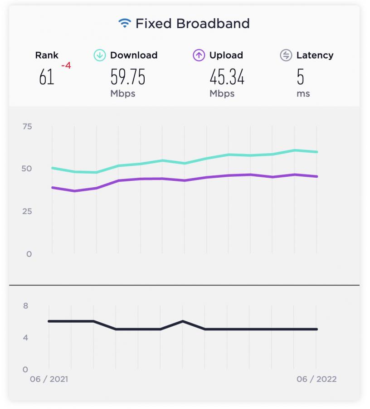Click the Download label text
370x409 pixels.
[134, 55]
